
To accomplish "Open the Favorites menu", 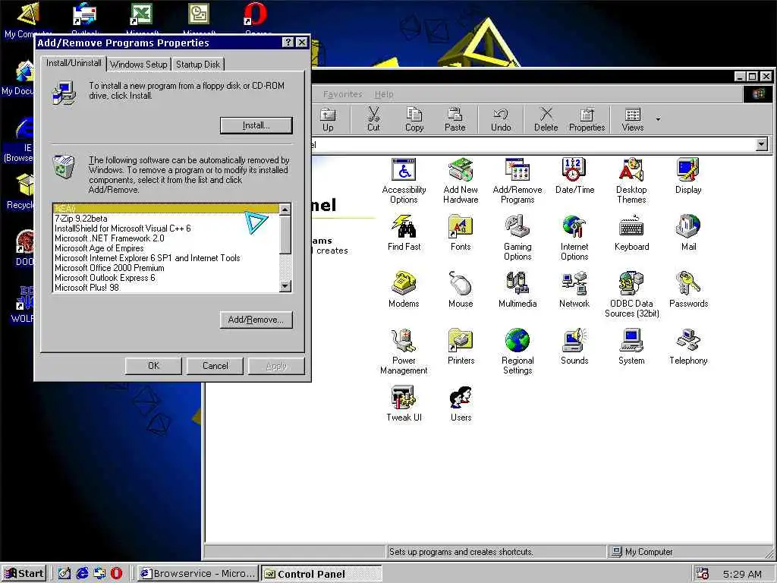I will (342, 94).
